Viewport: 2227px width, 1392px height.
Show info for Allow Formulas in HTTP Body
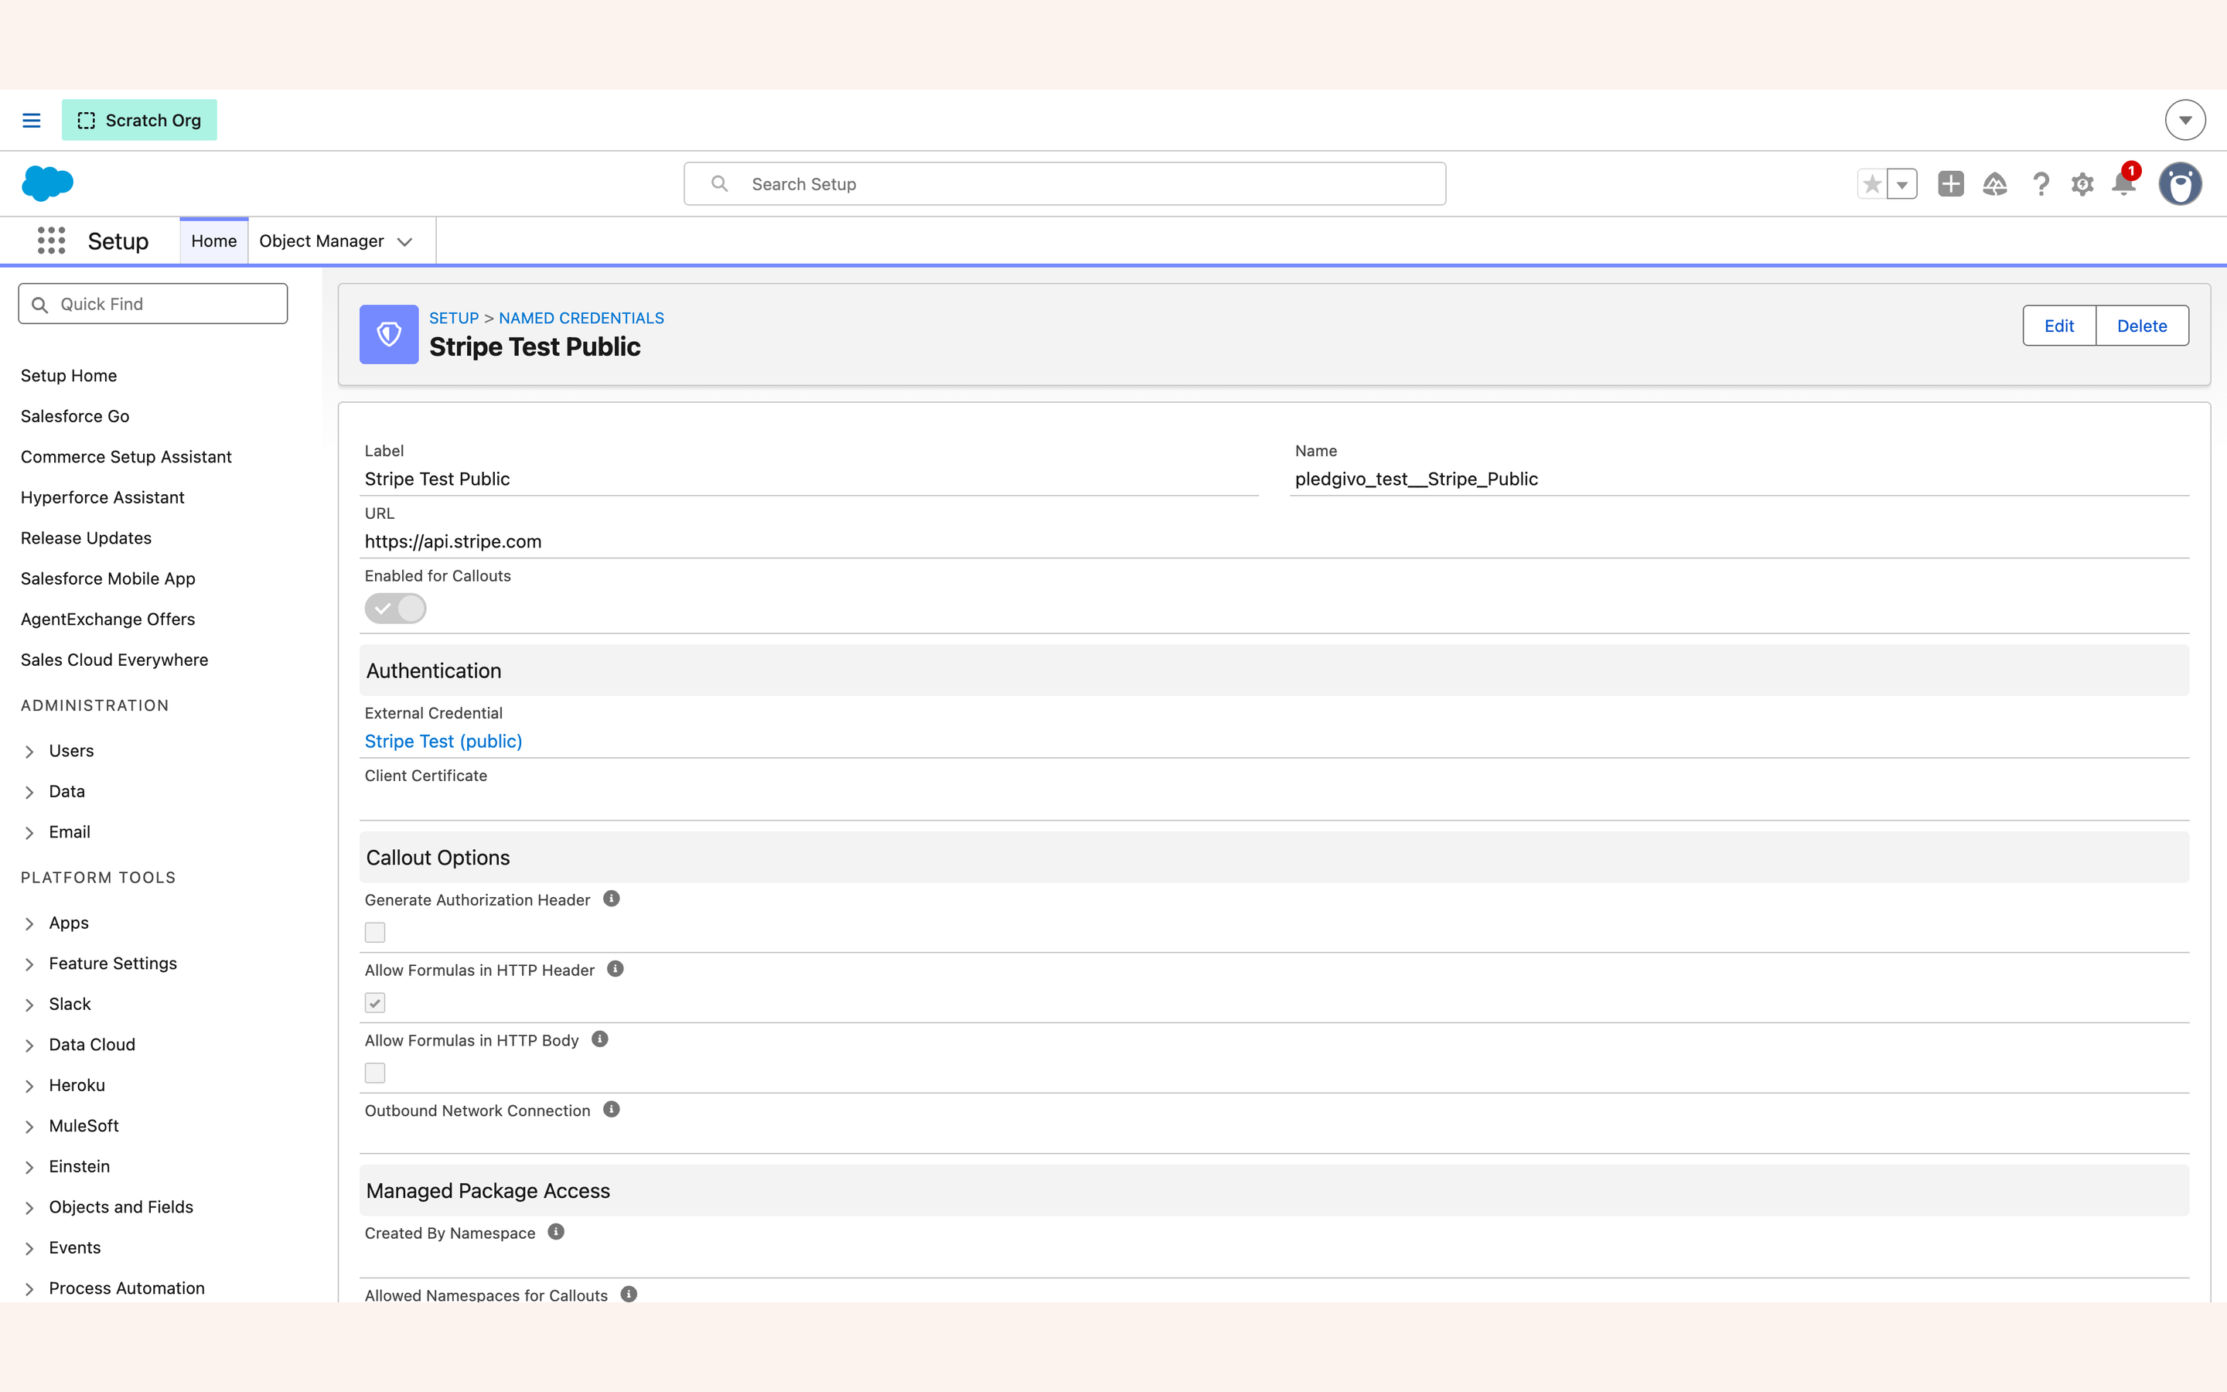click(600, 1039)
